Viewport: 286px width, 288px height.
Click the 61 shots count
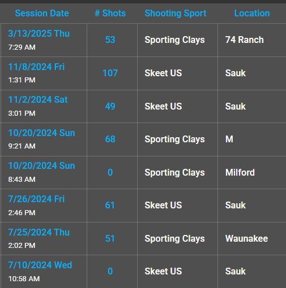[x=110, y=205]
